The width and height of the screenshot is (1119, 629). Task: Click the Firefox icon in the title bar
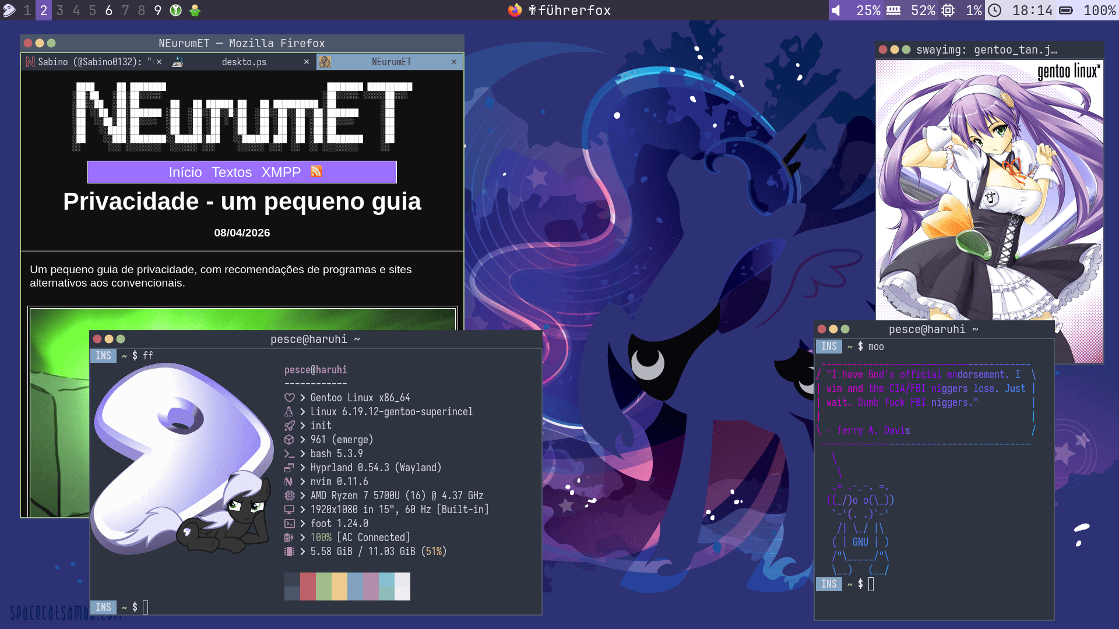(514, 10)
